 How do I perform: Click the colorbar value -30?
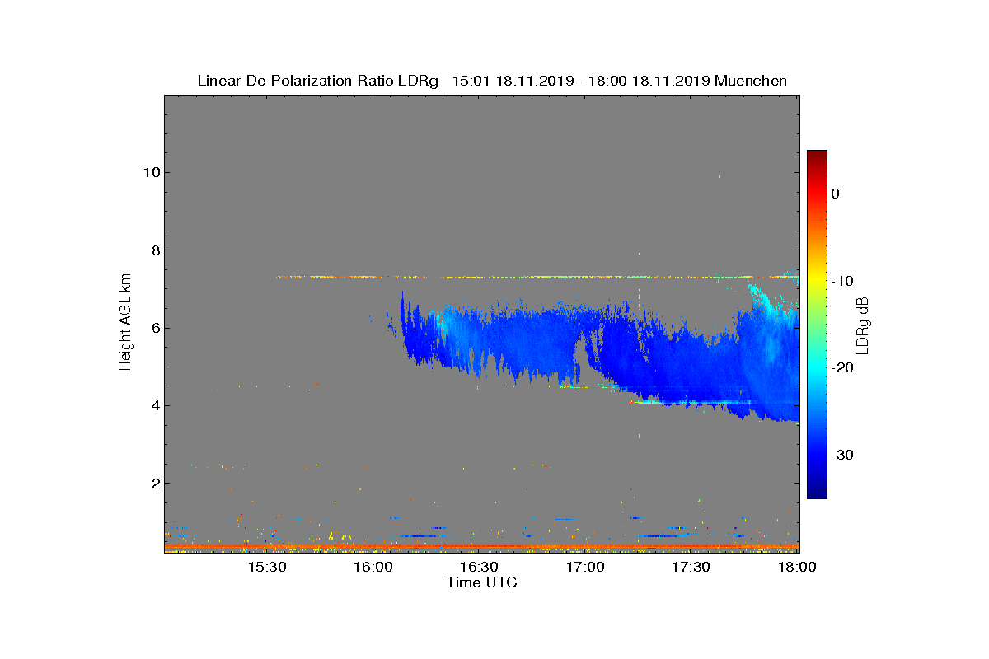pos(841,455)
